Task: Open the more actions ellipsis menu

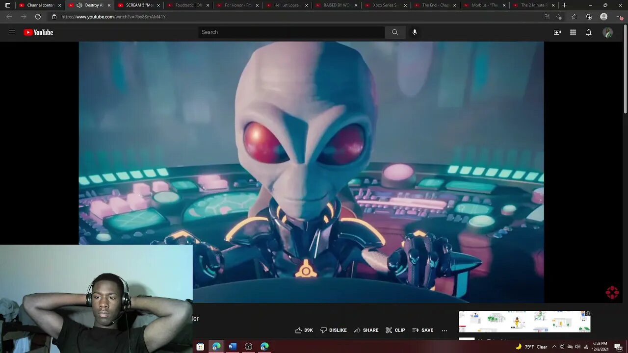Action: 445,330
